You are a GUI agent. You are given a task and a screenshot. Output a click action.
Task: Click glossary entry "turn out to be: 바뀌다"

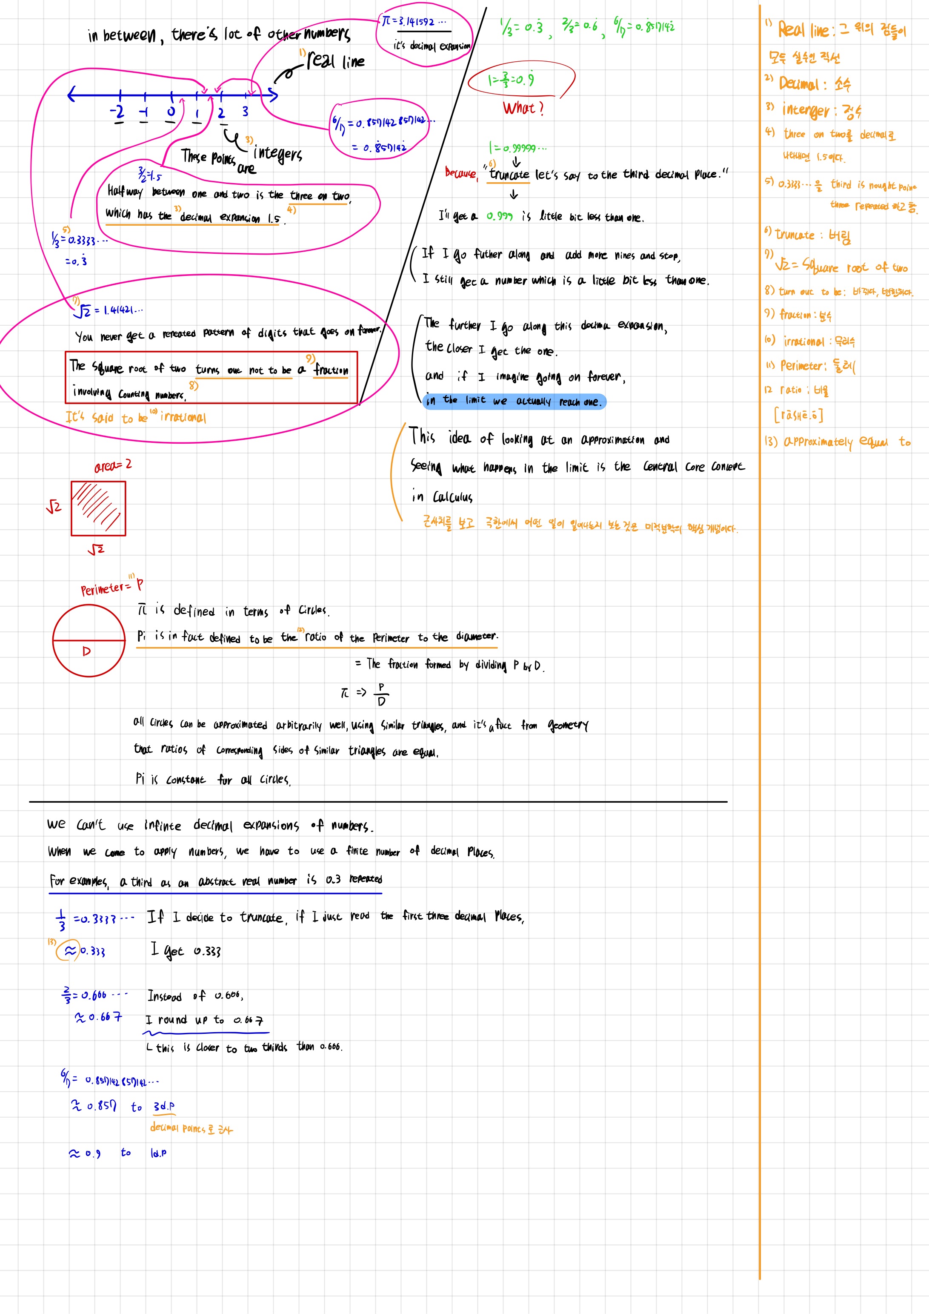(x=839, y=291)
